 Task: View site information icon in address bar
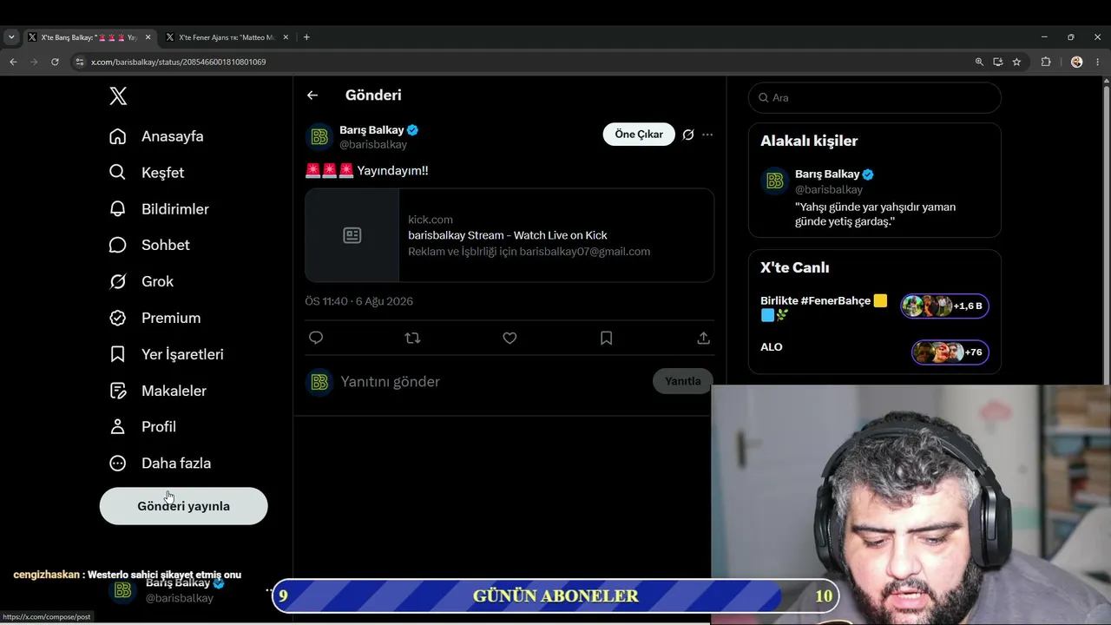tap(80, 62)
